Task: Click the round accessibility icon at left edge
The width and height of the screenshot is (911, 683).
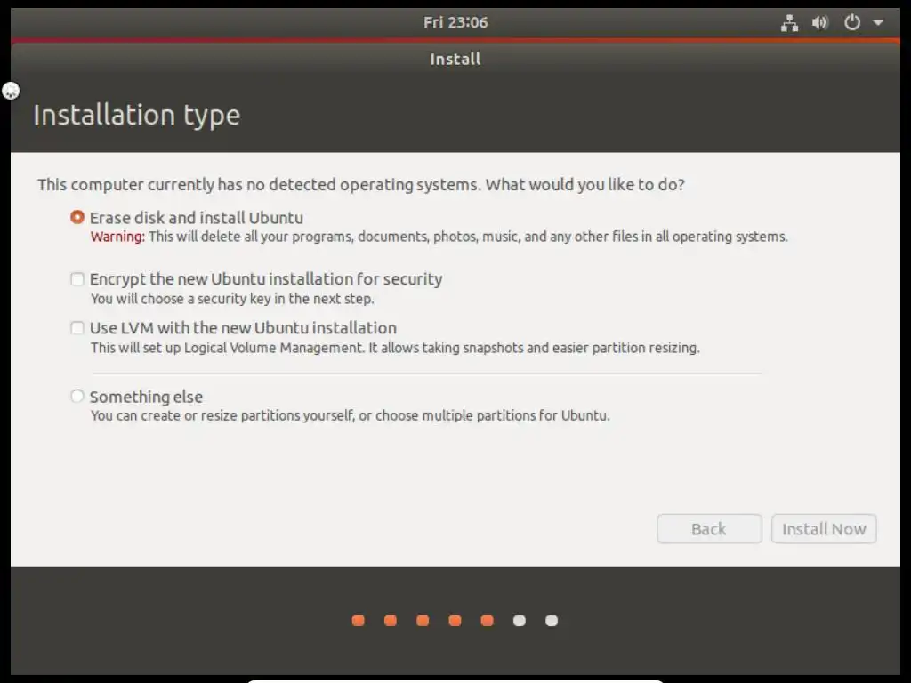Action: pos(11,91)
